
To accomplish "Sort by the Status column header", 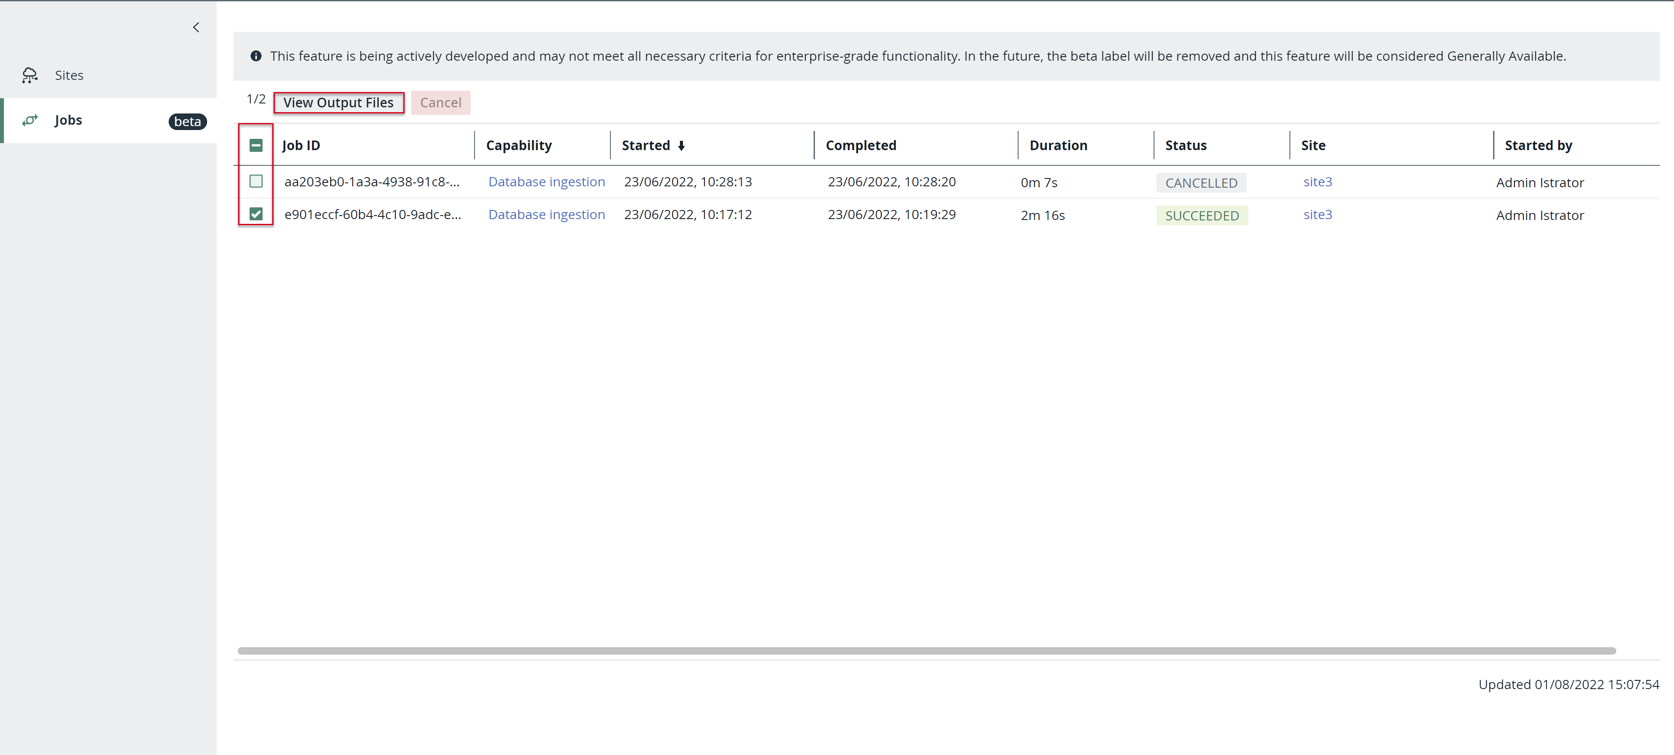I will [1185, 145].
